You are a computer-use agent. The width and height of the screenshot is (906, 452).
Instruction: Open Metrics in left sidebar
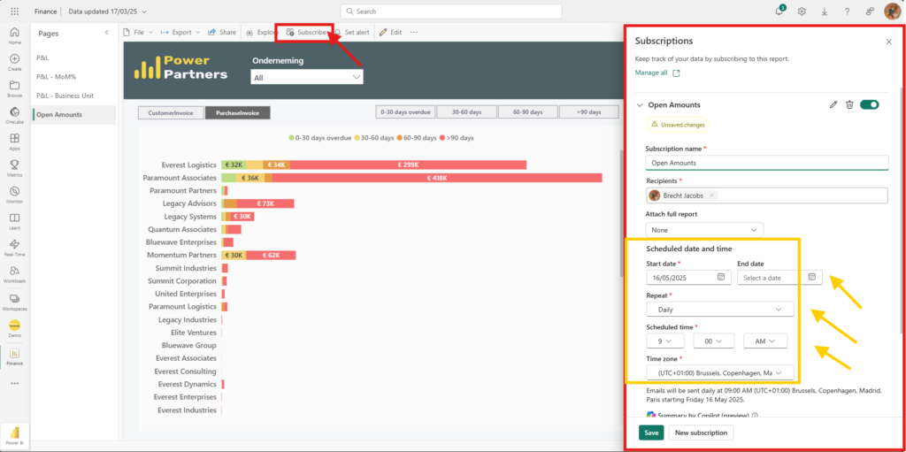(14, 168)
